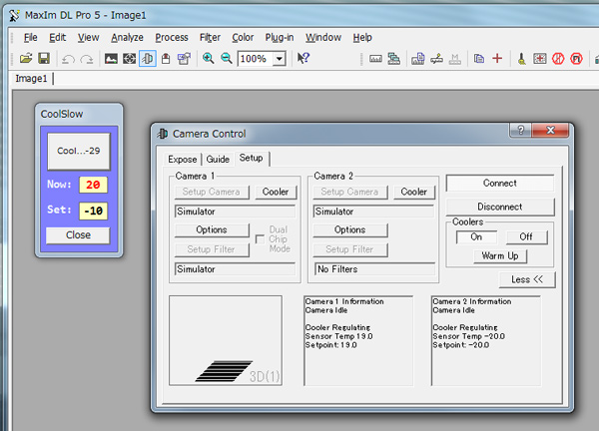Screen dimensions: 599x431
Task: Click the red circle slash toolbar icon
Action: [558, 59]
